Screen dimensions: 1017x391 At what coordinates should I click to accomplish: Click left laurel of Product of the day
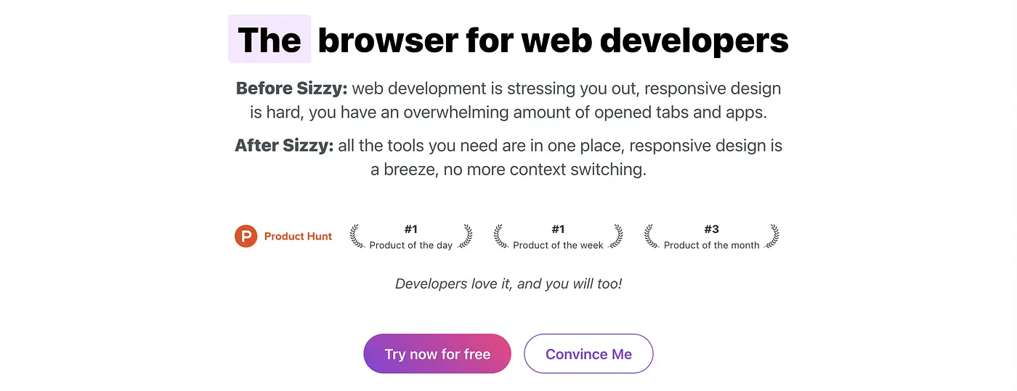click(357, 236)
